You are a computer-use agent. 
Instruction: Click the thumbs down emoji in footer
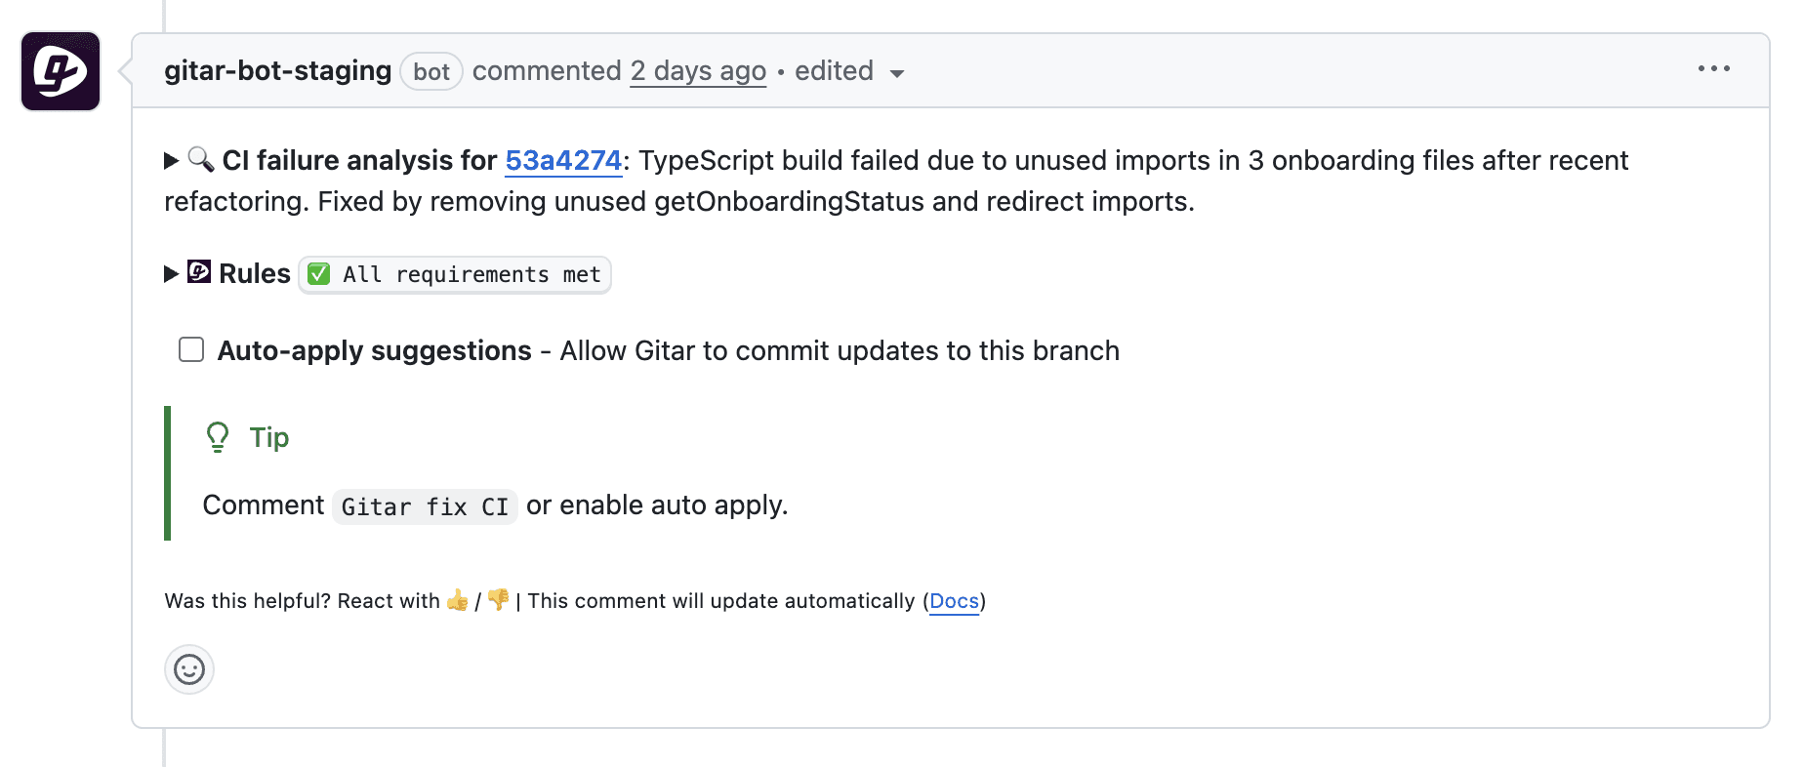click(496, 600)
